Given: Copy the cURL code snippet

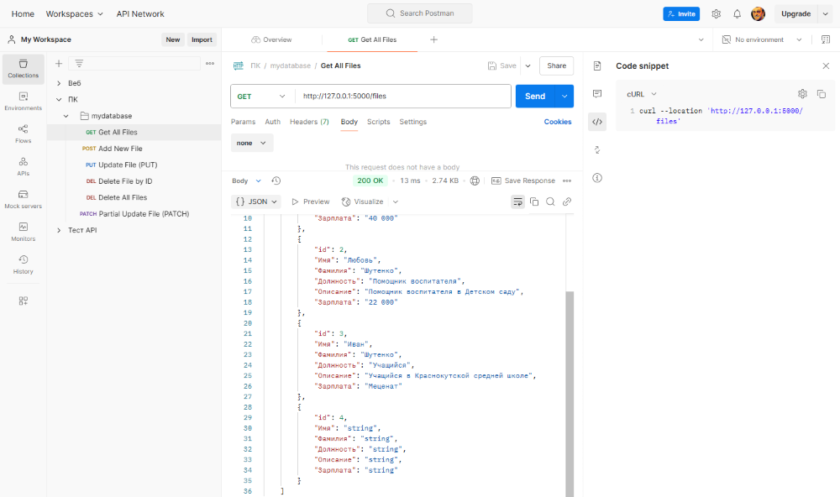Looking at the screenshot, I should tap(822, 94).
